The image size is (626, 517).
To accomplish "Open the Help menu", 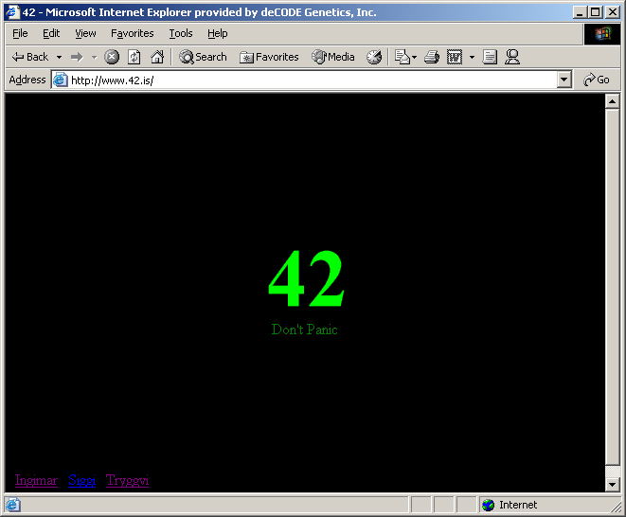I will [218, 33].
